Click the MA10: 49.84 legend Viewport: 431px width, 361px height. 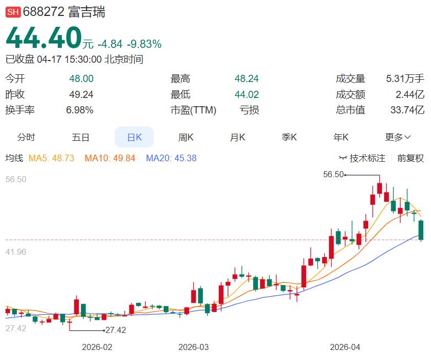pyautogui.click(x=110, y=158)
